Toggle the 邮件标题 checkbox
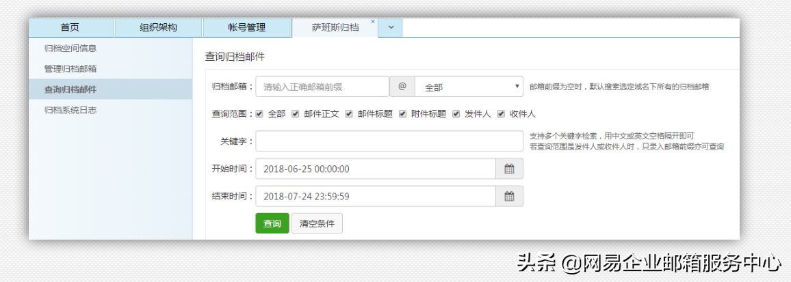The height and width of the screenshot is (282, 791). (348, 114)
